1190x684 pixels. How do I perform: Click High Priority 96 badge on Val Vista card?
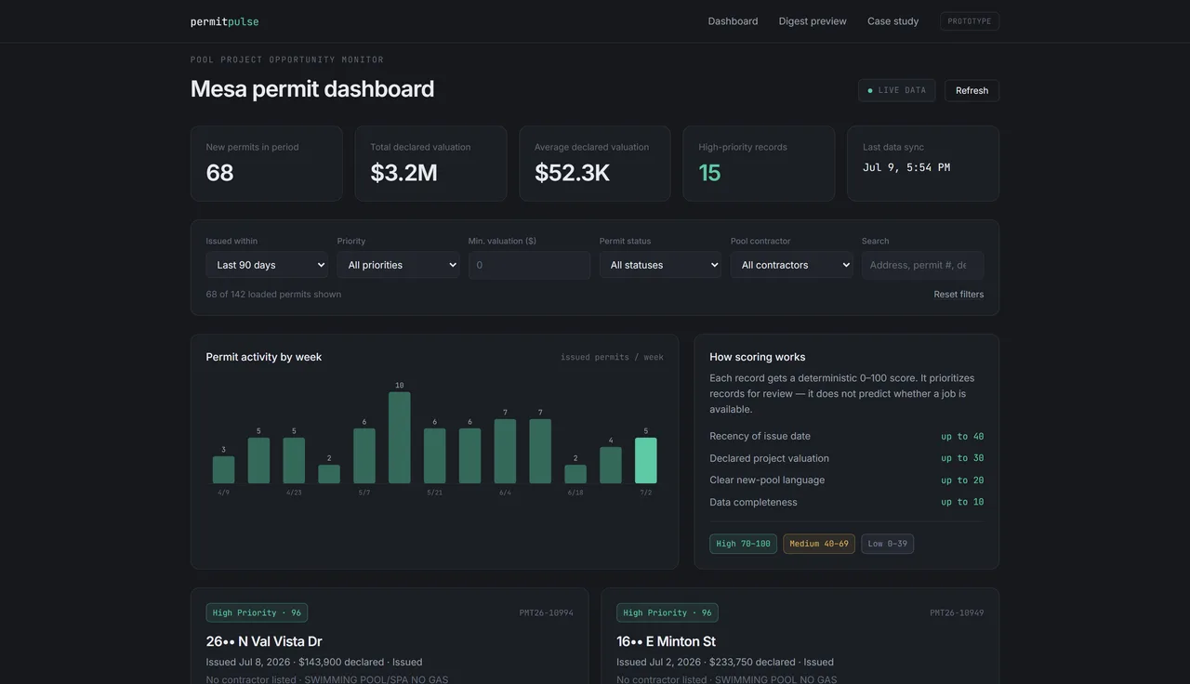tap(257, 613)
